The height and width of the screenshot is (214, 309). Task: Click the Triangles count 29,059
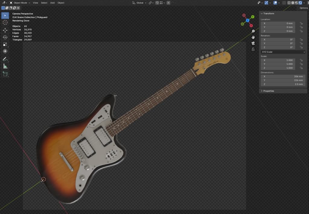pyautogui.click(x=28, y=40)
